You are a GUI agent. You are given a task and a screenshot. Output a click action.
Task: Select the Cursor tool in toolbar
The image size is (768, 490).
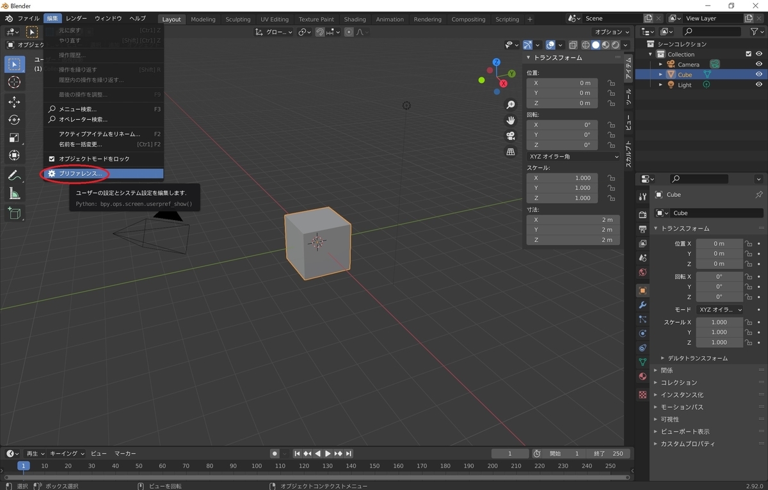[x=14, y=82]
